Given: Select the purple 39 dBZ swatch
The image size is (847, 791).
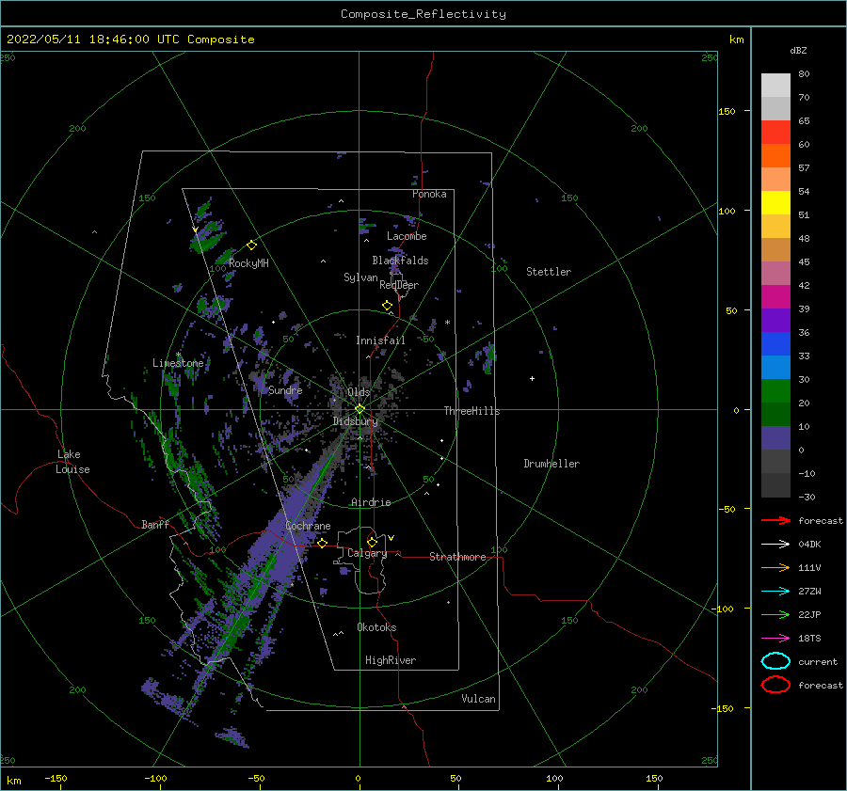Looking at the screenshot, I should [775, 320].
